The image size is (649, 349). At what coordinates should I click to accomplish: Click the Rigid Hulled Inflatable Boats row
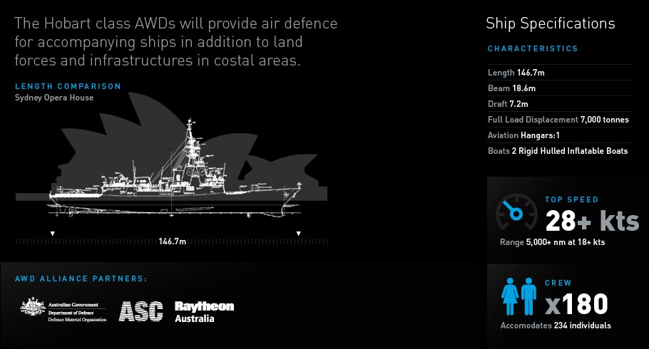[x=557, y=151]
